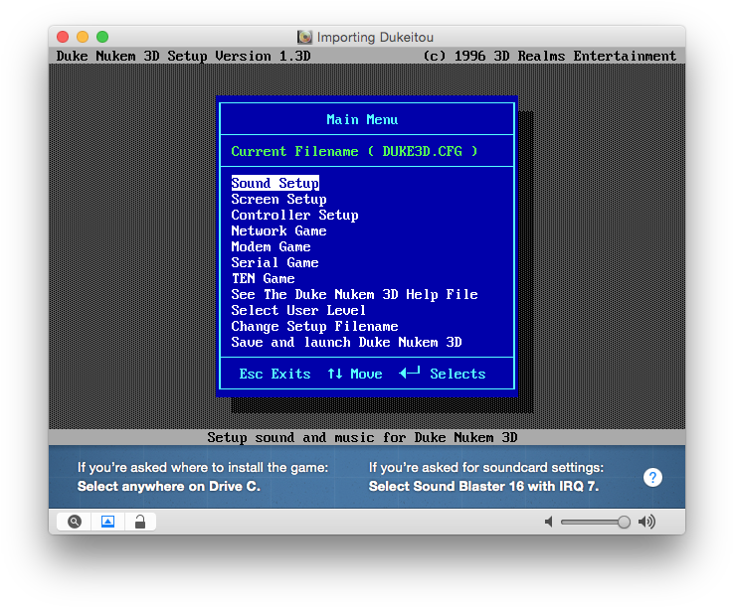Viewport: 733px width, 607px height.
Task: Select Save and launch Duke Nukem 3D
Action: (x=346, y=342)
